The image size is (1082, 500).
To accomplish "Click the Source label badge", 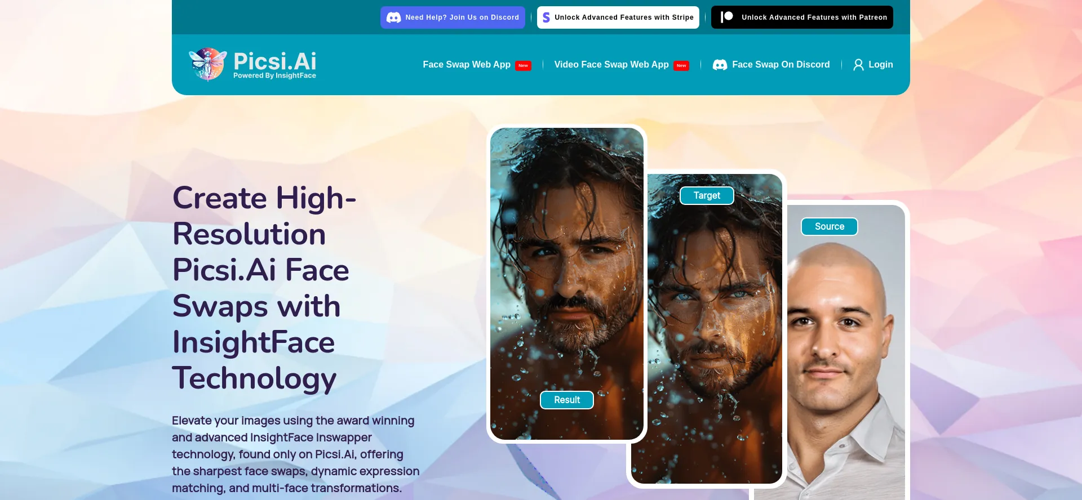I will pyautogui.click(x=830, y=226).
